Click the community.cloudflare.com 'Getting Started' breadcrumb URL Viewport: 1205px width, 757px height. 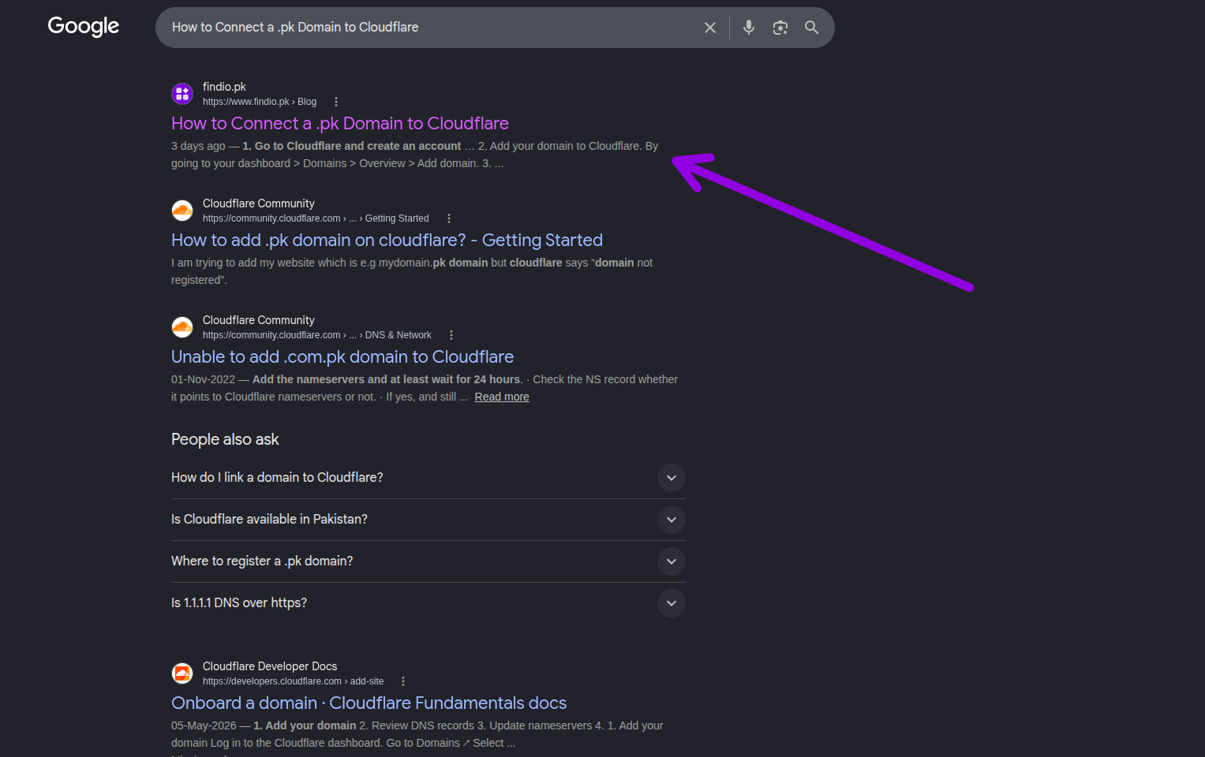pos(316,218)
